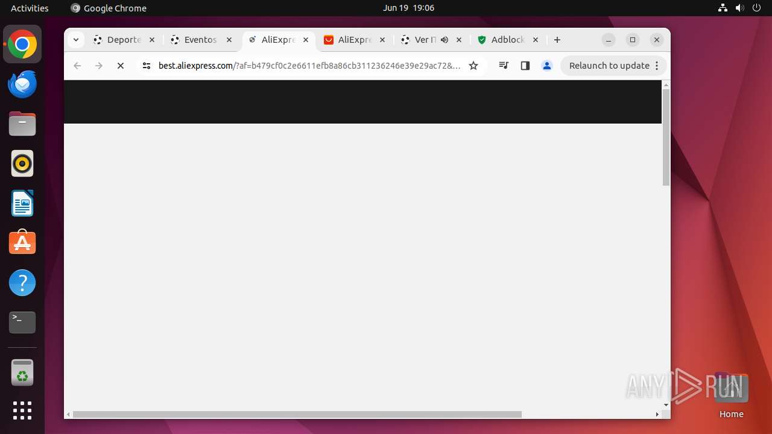Launch Thunderbird Mail from the dock
772x434 pixels.
[22, 84]
